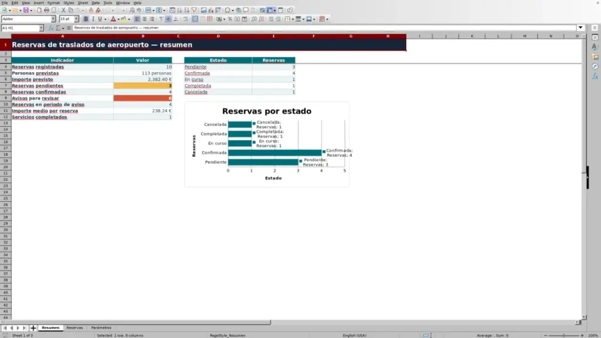Open the Format menu

[53, 3]
